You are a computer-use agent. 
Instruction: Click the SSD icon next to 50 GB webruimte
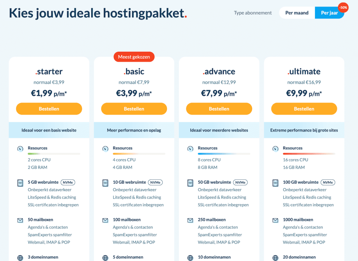tap(190, 182)
